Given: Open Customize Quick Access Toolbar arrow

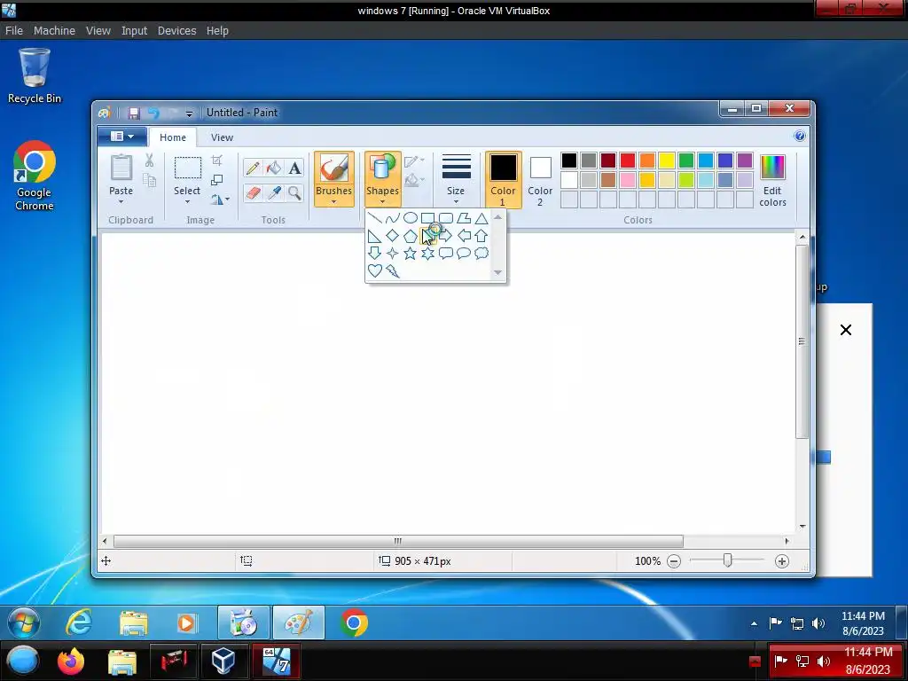Looking at the screenshot, I should pos(189,113).
